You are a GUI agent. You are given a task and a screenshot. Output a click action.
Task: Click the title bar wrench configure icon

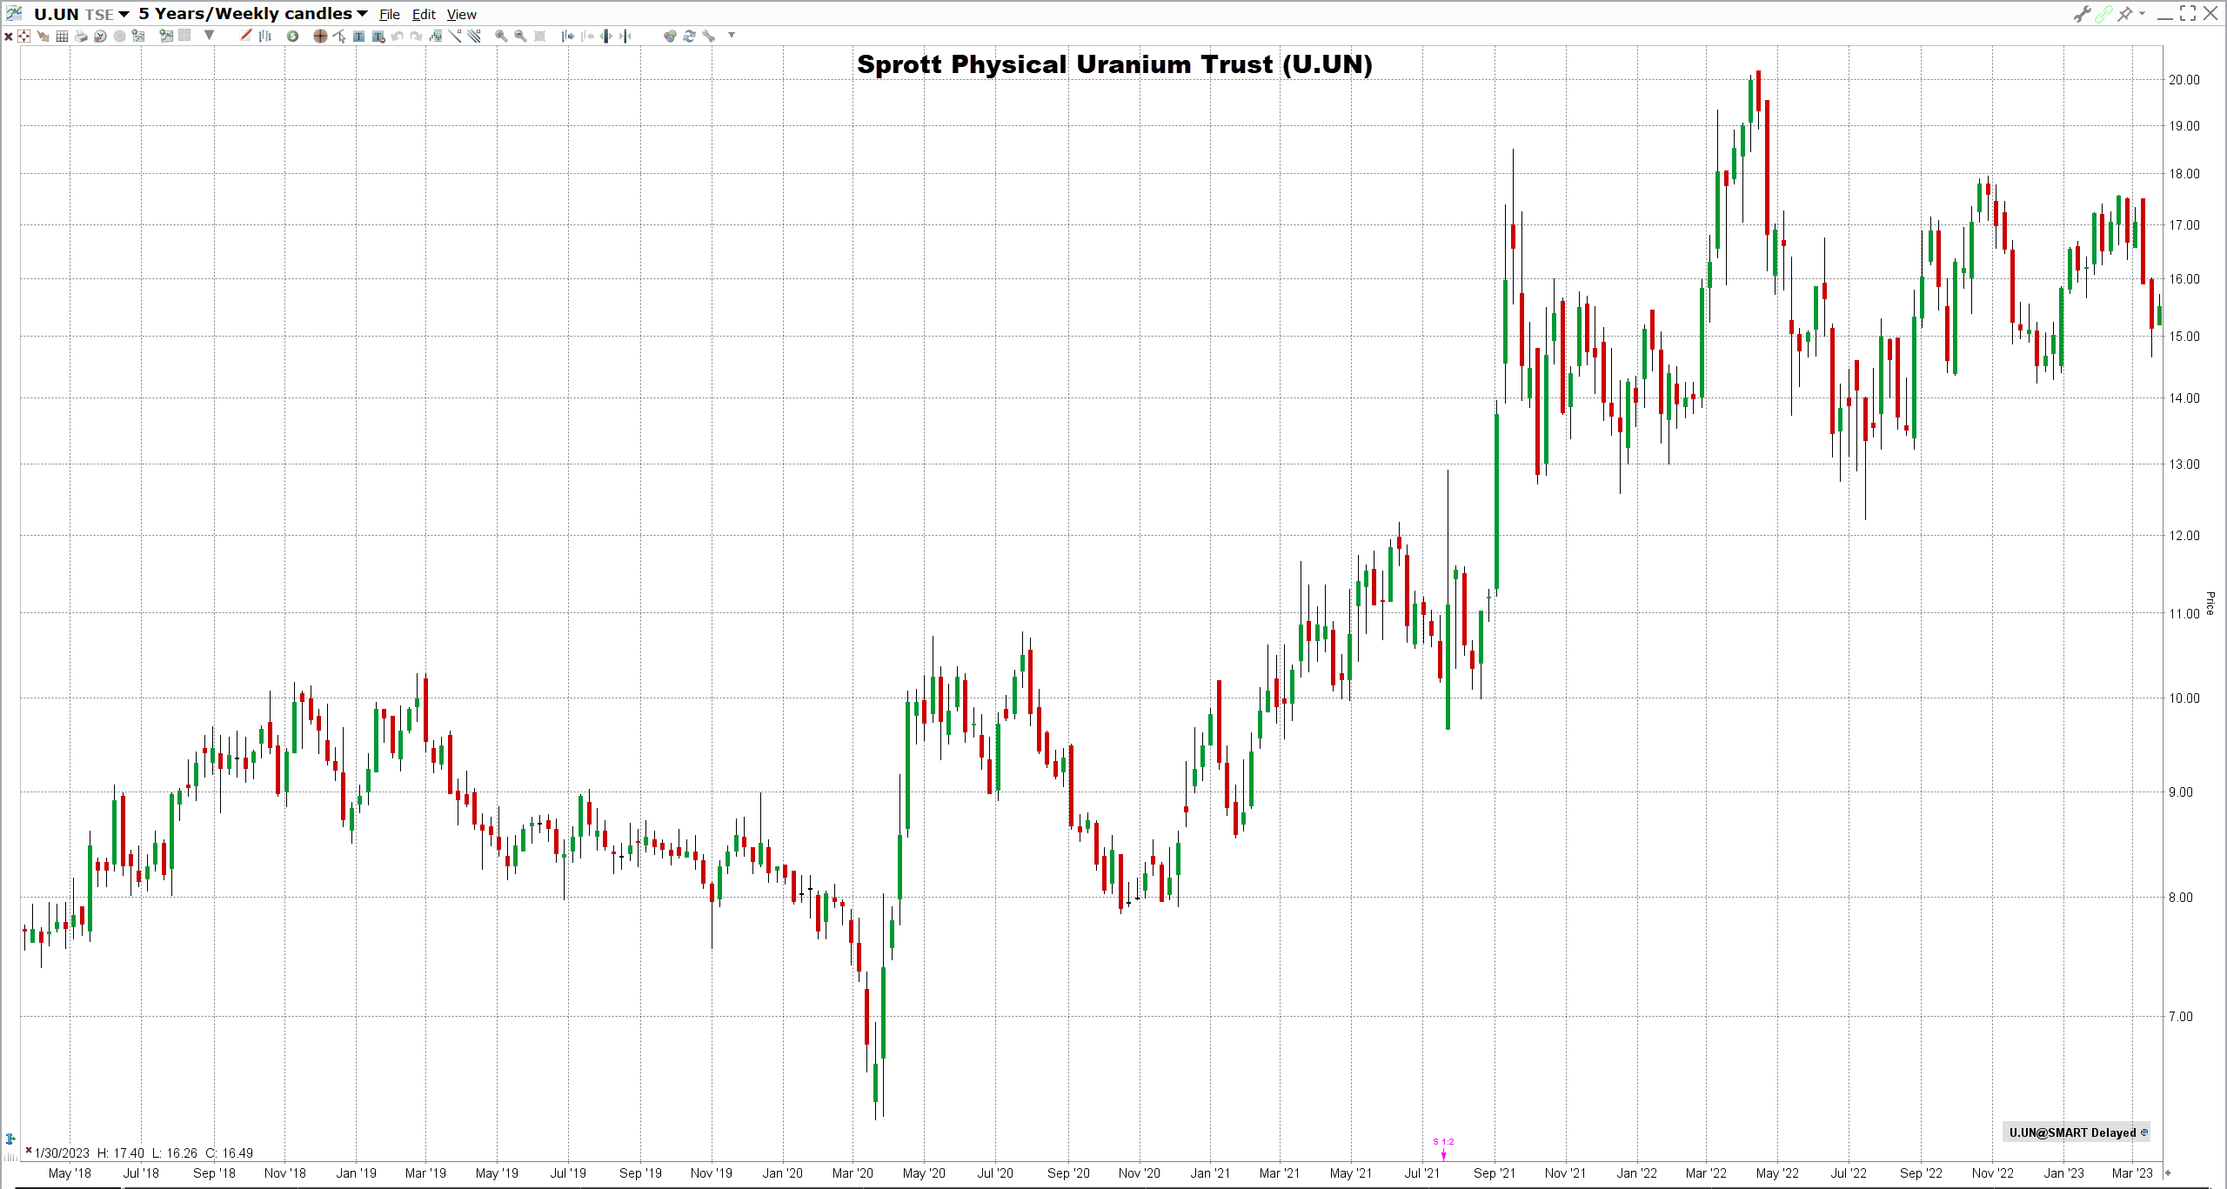coord(2082,14)
